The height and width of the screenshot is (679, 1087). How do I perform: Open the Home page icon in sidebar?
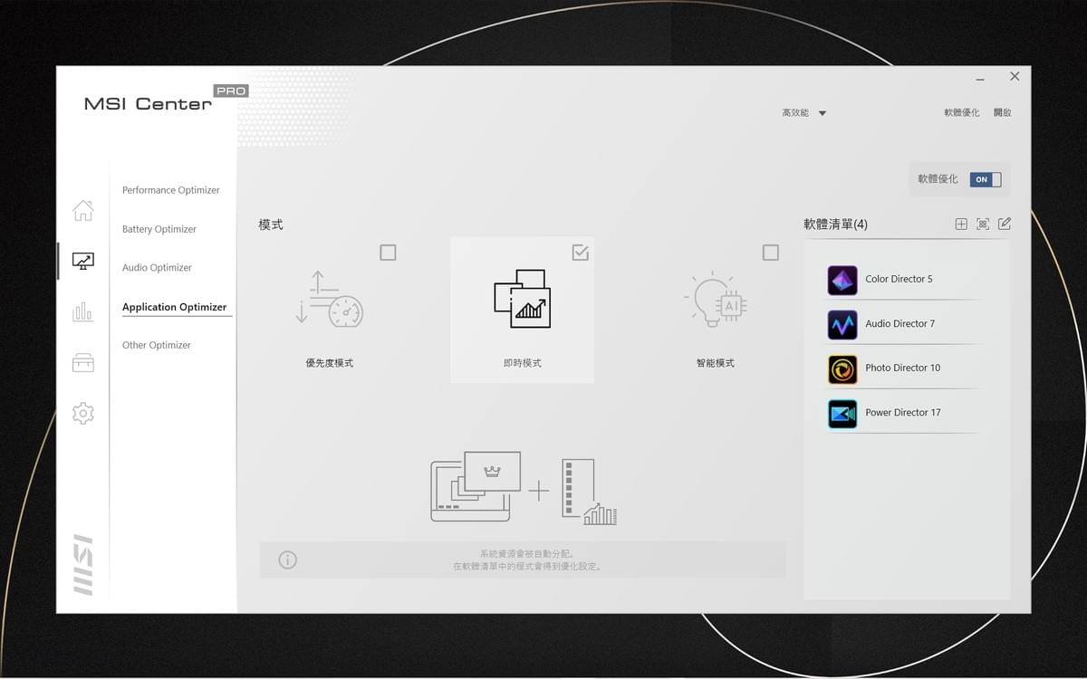point(82,210)
